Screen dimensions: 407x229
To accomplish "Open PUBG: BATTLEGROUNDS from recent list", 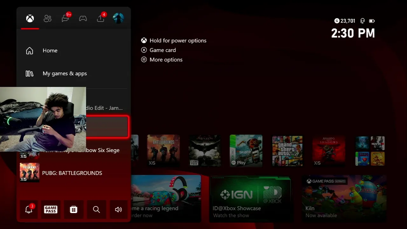I will point(74,173).
